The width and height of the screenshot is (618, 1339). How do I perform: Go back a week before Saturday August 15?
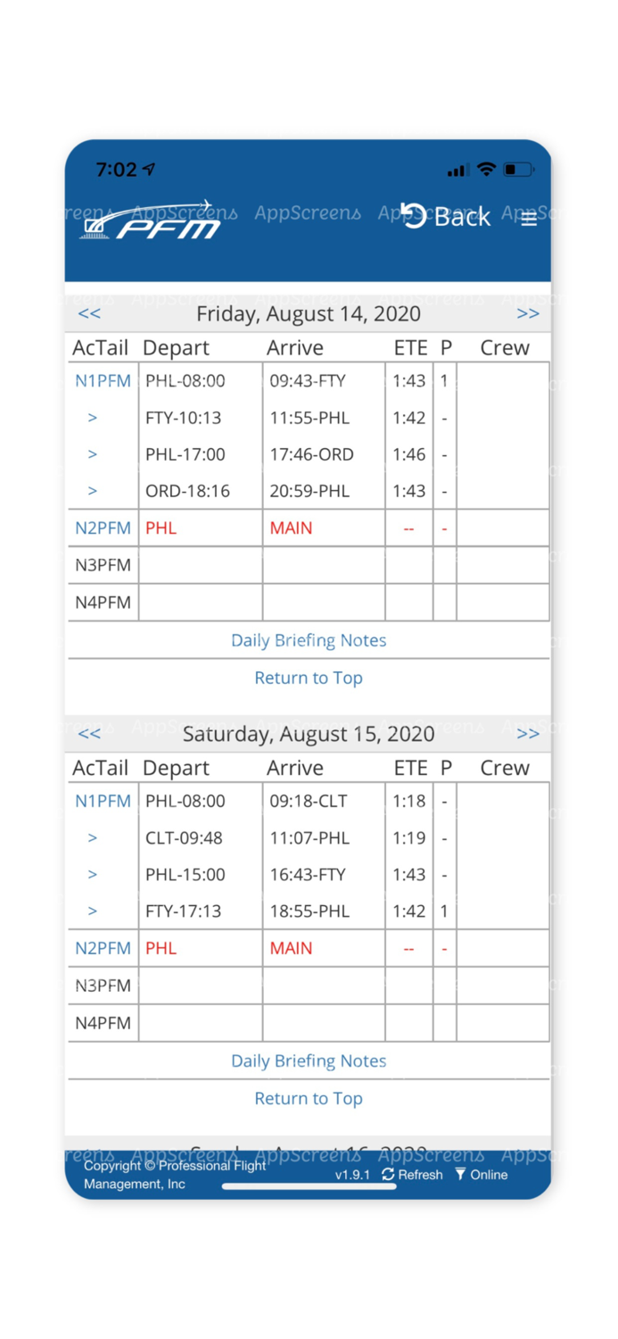(x=88, y=734)
